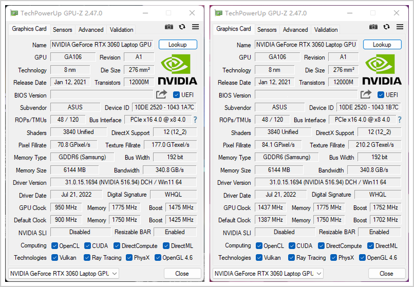The image size is (414, 287).
Task: Toggle CUDA checkbox in left window
Action: pyautogui.click(x=87, y=246)
